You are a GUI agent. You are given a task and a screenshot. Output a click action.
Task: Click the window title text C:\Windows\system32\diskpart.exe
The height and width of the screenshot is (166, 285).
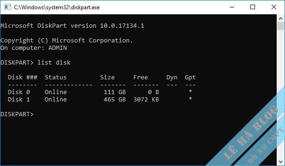pyautogui.click(x=57, y=7)
